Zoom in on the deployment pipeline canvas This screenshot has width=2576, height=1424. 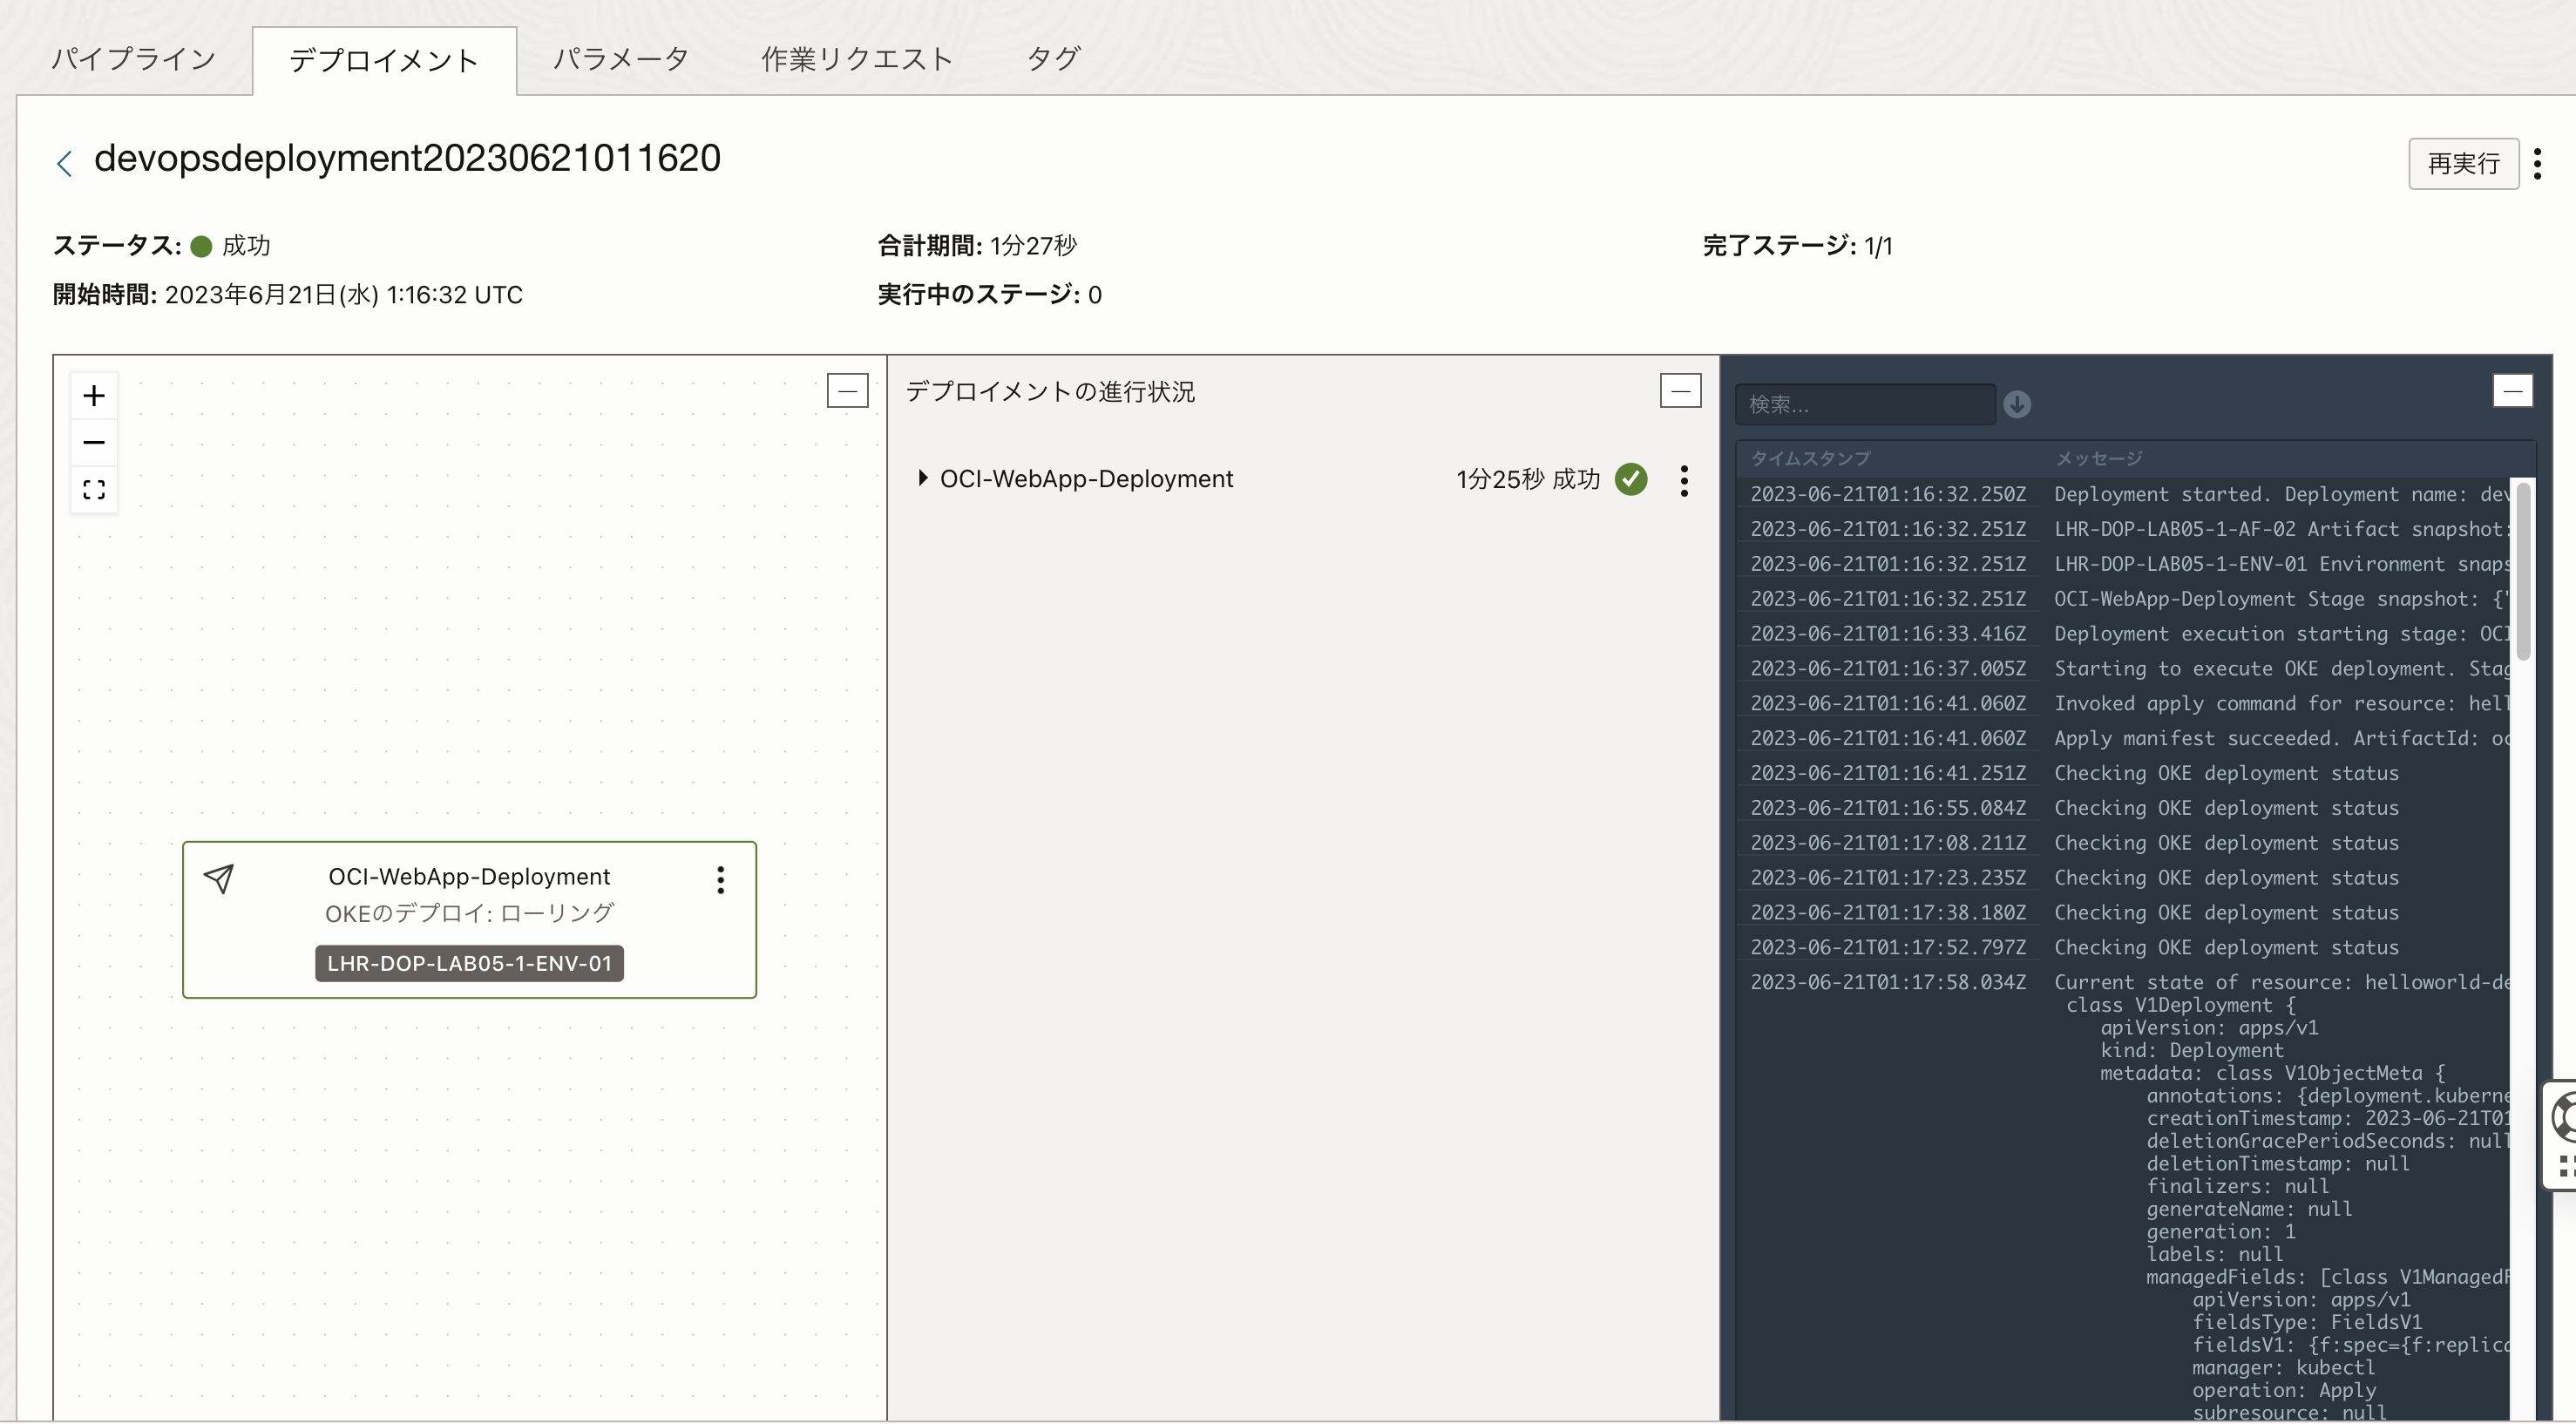click(x=93, y=394)
